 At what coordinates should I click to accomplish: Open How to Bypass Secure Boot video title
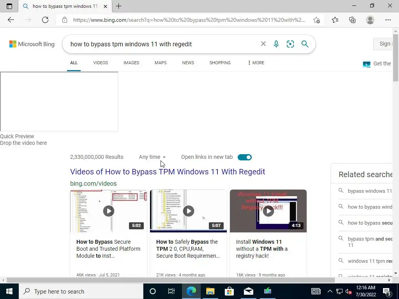click(108, 249)
